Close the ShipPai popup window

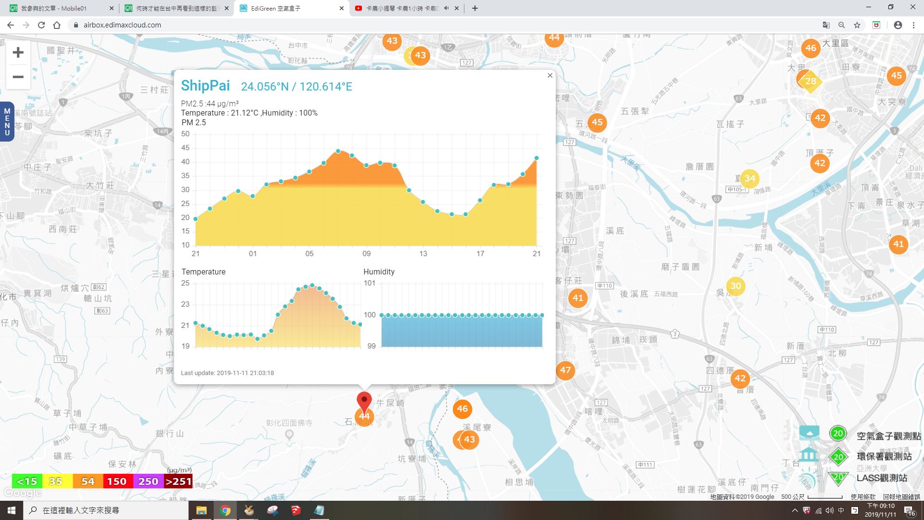550,76
